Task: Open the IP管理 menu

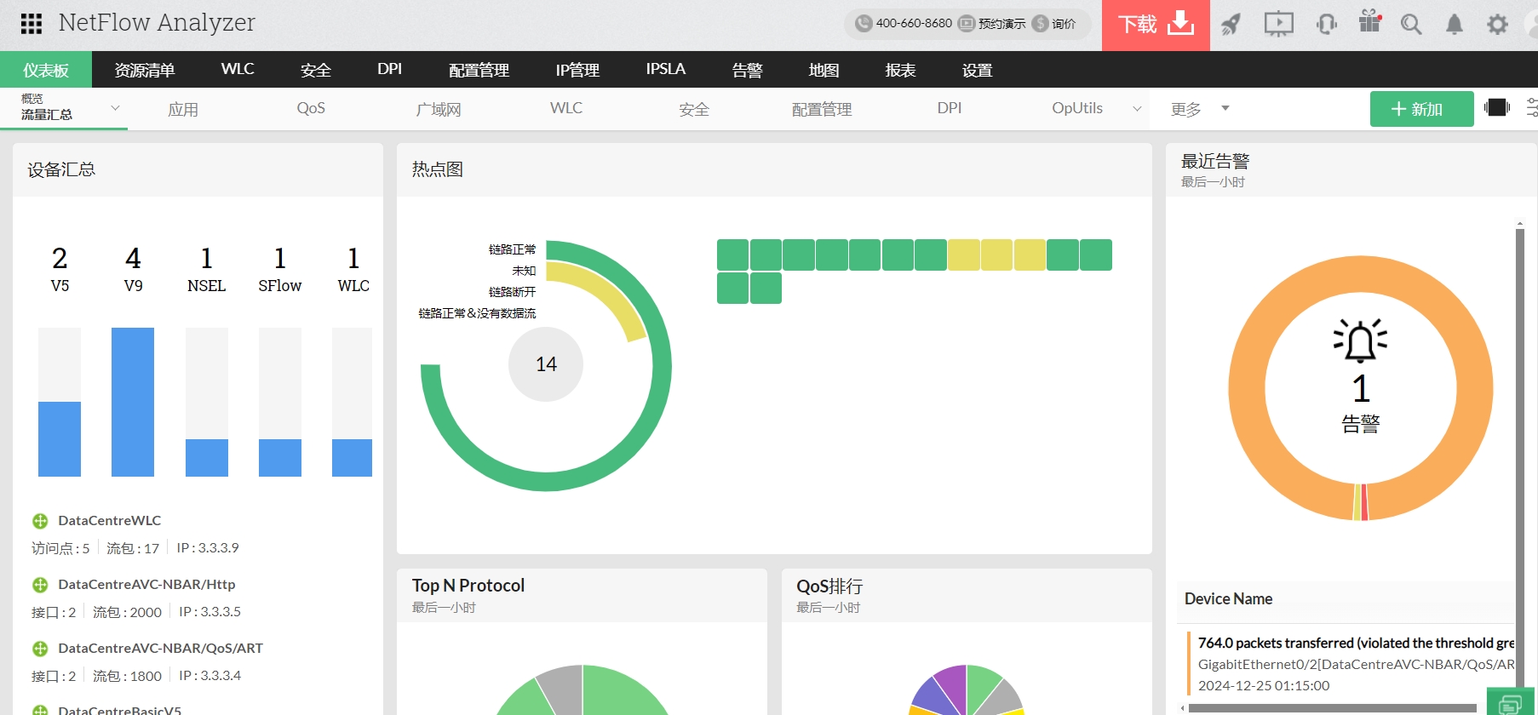Action: (577, 70)
